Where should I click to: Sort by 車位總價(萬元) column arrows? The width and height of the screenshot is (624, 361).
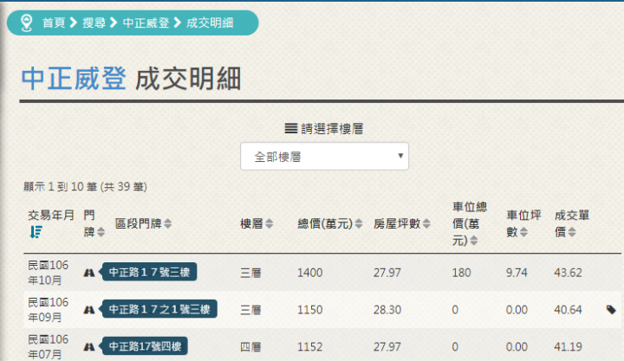tap(473, 240)
